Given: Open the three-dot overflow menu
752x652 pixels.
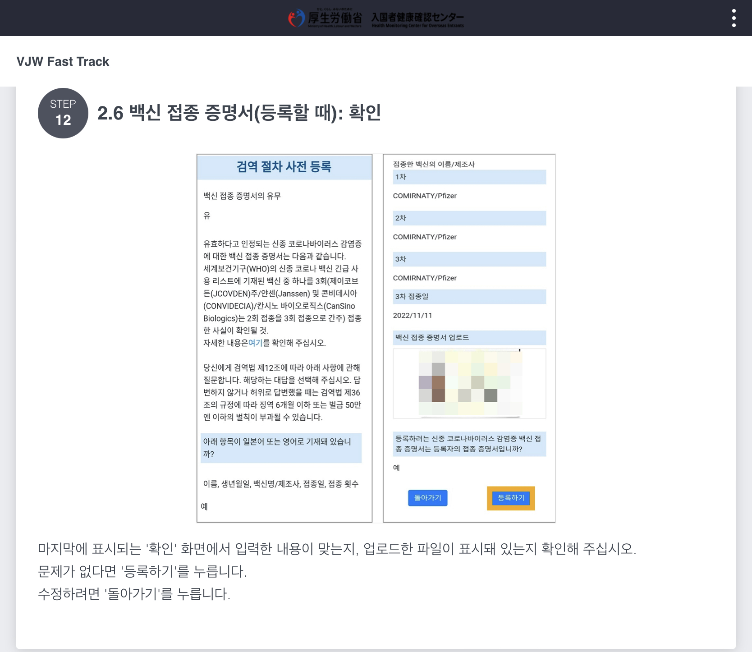Looking at the screenshot, I should click(735, 18).
